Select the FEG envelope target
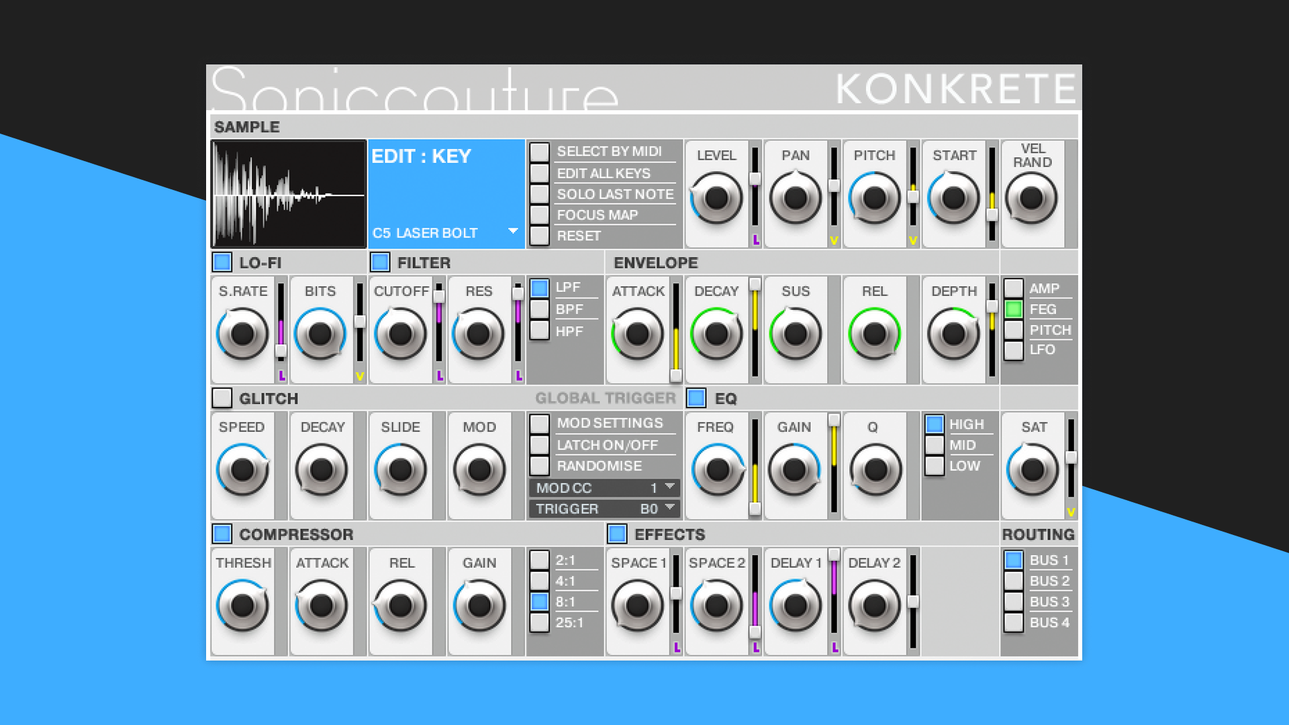 point(1013,309)
